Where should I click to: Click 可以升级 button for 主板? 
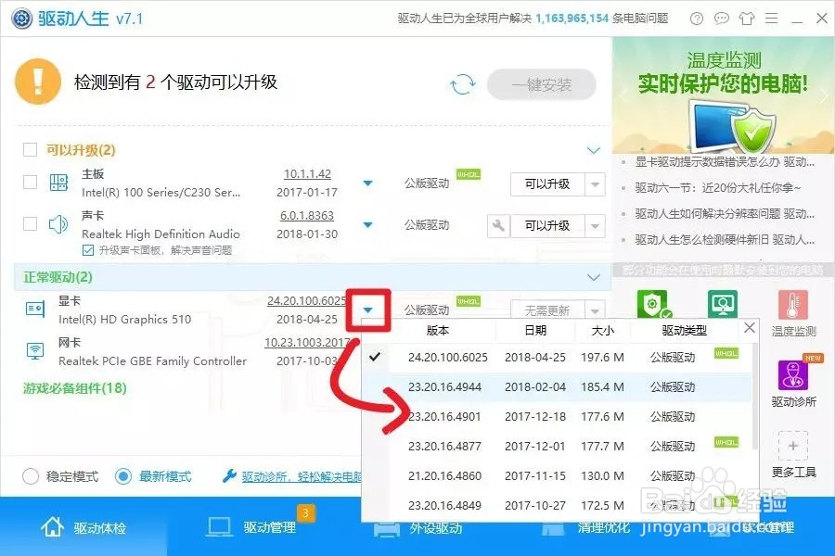pos(547,184)
